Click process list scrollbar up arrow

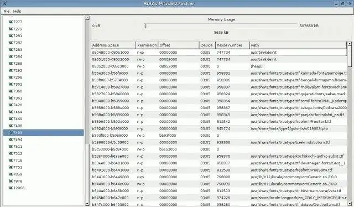click(87, 18)
